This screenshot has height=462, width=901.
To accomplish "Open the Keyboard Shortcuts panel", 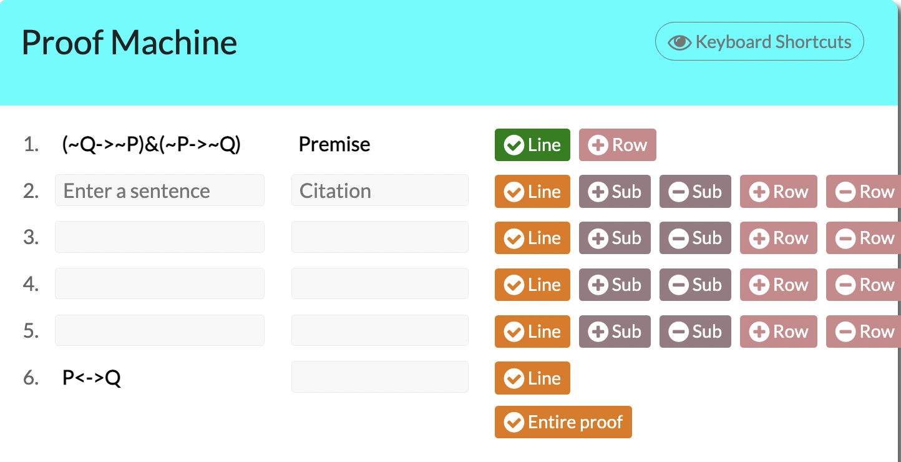I will point(759,41).
